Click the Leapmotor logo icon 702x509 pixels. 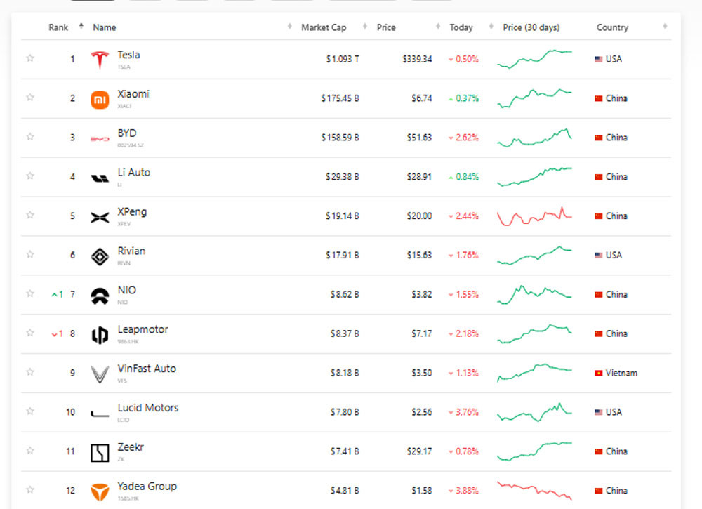pyautogui.click(x=100, y=335)
